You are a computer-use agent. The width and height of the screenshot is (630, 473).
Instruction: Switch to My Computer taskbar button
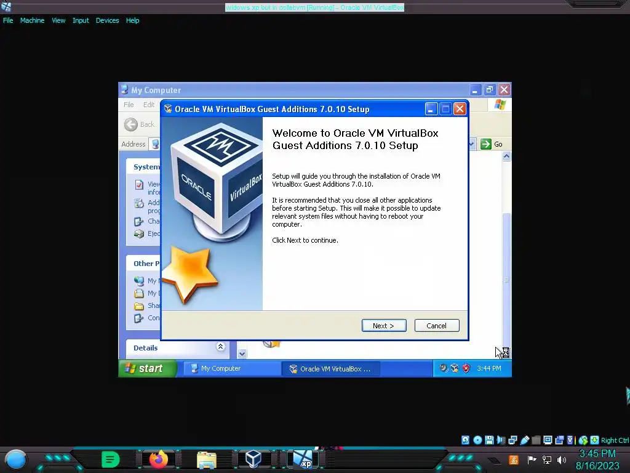pyautogui.click(x=232, y=368)
